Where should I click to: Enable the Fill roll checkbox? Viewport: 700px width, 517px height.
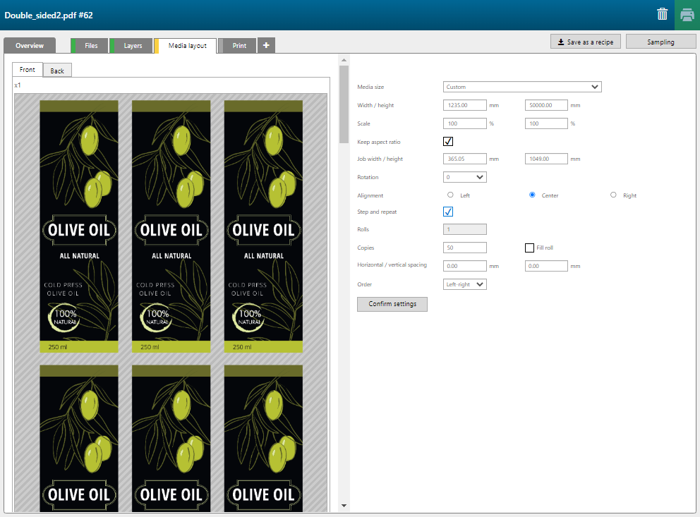(x=529, y=248)
